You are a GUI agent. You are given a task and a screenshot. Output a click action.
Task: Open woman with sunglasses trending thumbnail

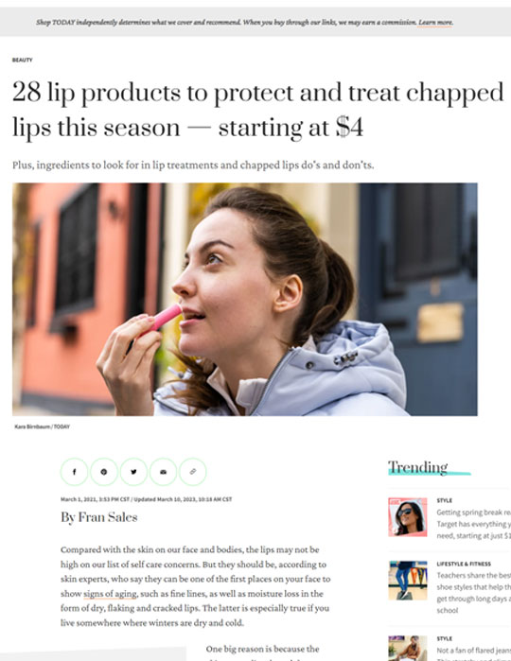(408, 517)
